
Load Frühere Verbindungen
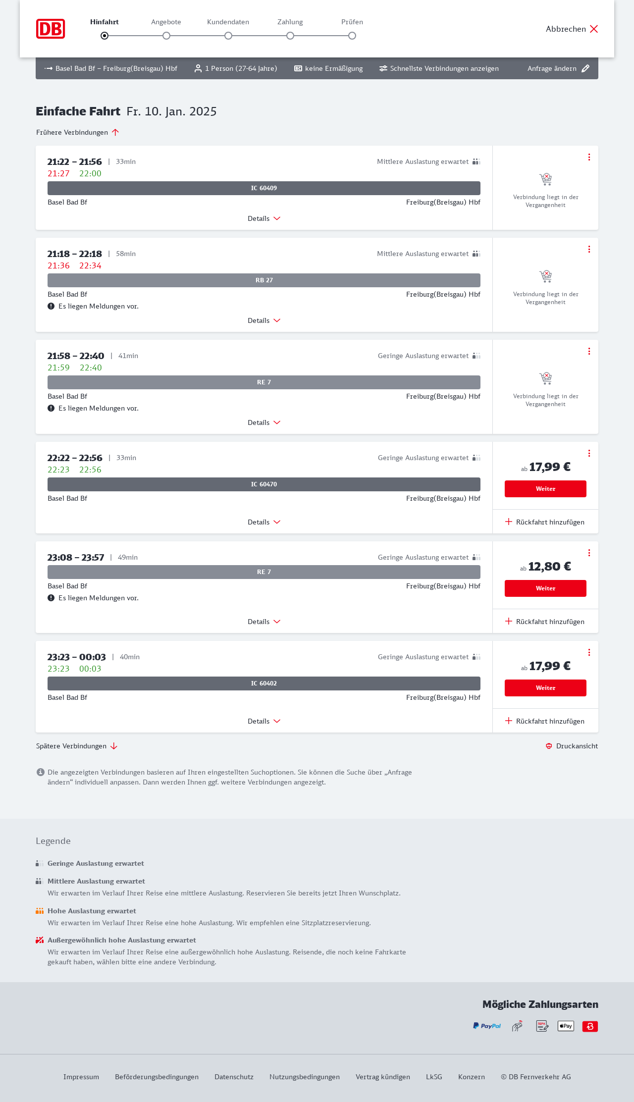pyautogui.click(x=77, y=132)
